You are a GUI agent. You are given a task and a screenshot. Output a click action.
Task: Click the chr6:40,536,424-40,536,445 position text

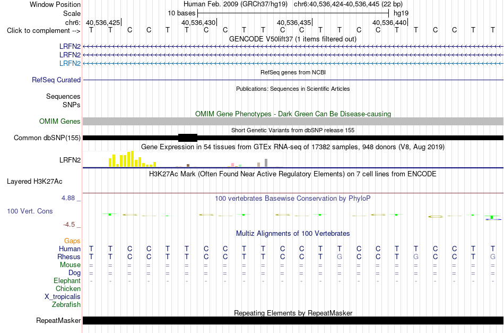[x=348, y=4]
